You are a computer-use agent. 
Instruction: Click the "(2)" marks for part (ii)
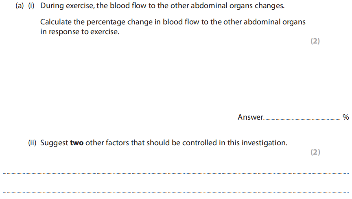315,152
